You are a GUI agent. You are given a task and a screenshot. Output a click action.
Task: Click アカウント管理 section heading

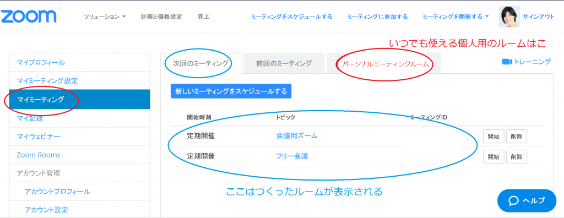[x=38, y=173]
